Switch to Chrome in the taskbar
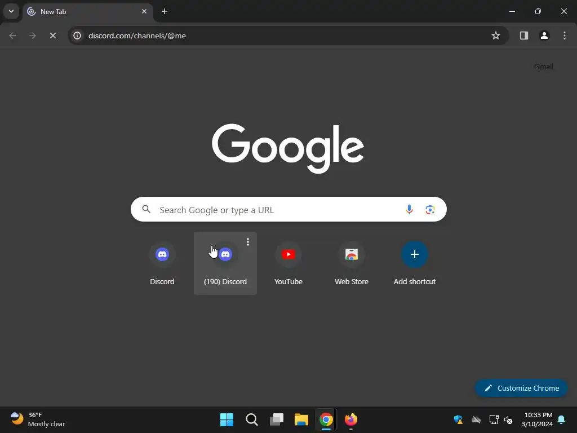Viewport: 577px width, 433px height. coord(326,419)
